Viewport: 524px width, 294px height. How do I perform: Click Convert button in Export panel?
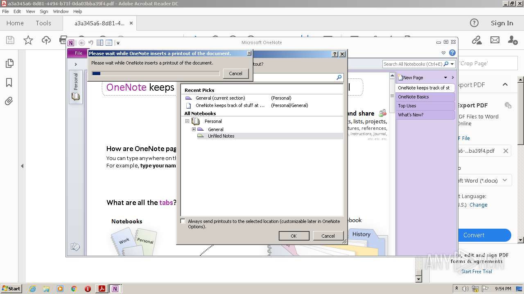tap(484, 235)
